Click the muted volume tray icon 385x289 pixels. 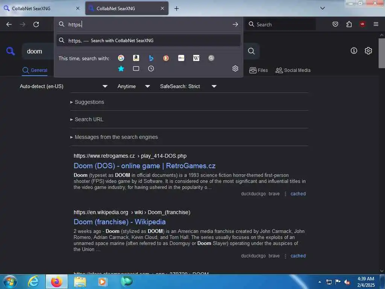tap(347, 282)
